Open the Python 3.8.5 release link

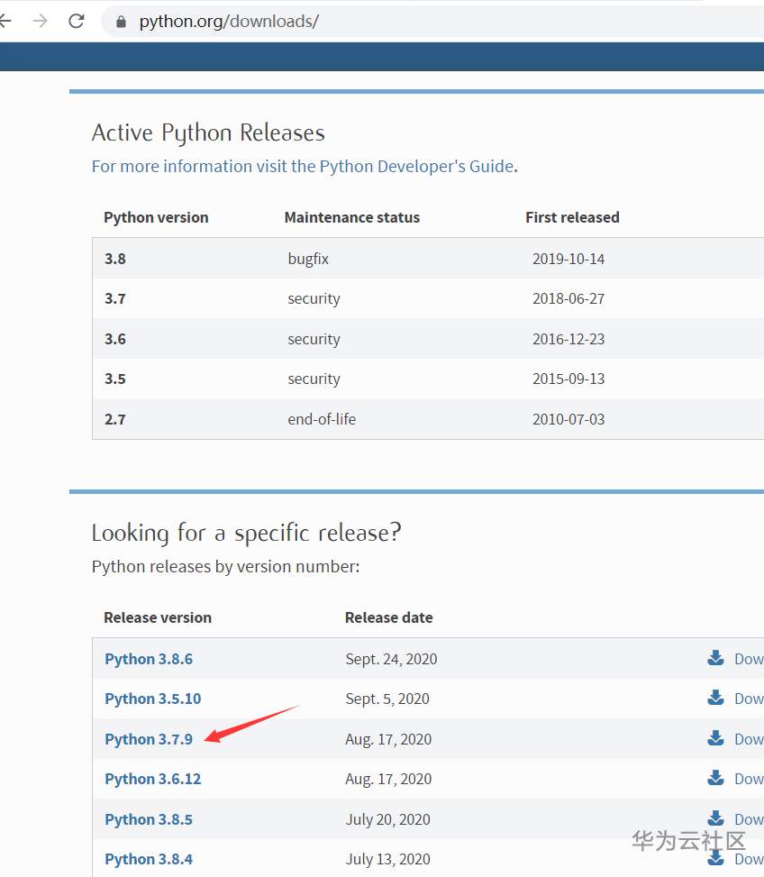click(149, 819)
